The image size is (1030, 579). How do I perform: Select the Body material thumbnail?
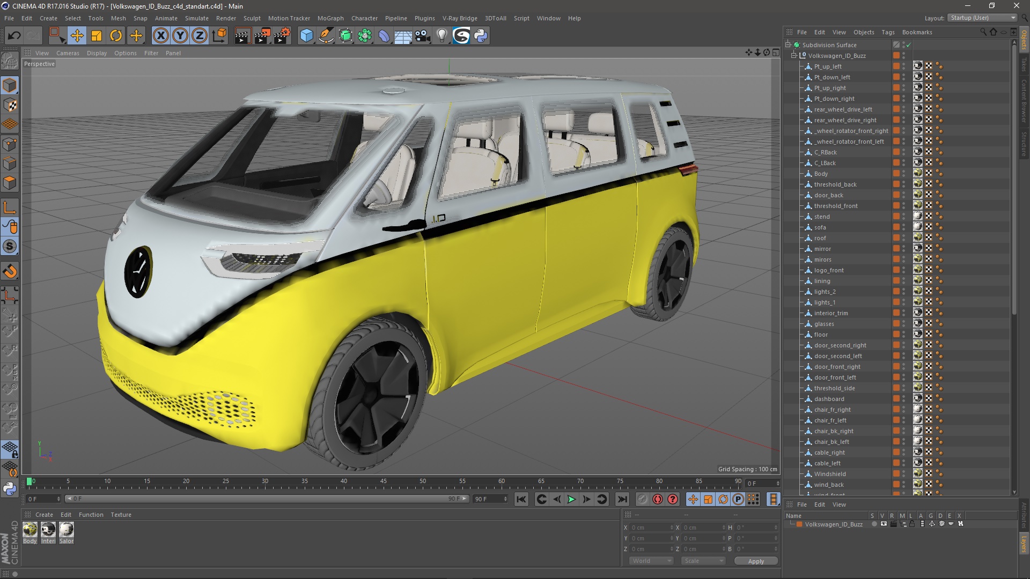click(x=30, y=530)
